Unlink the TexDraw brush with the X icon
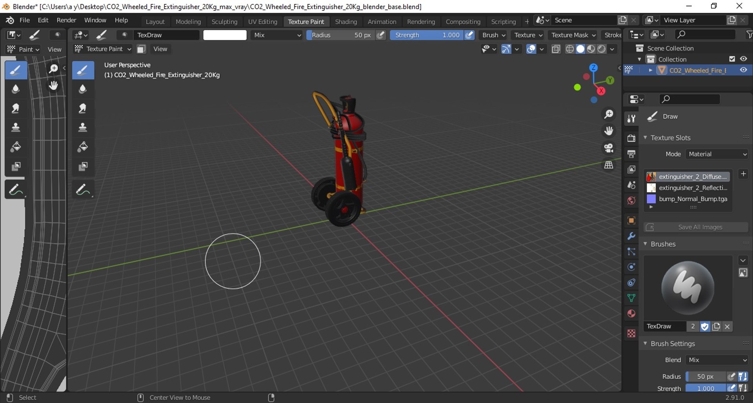 coord(728,327)
